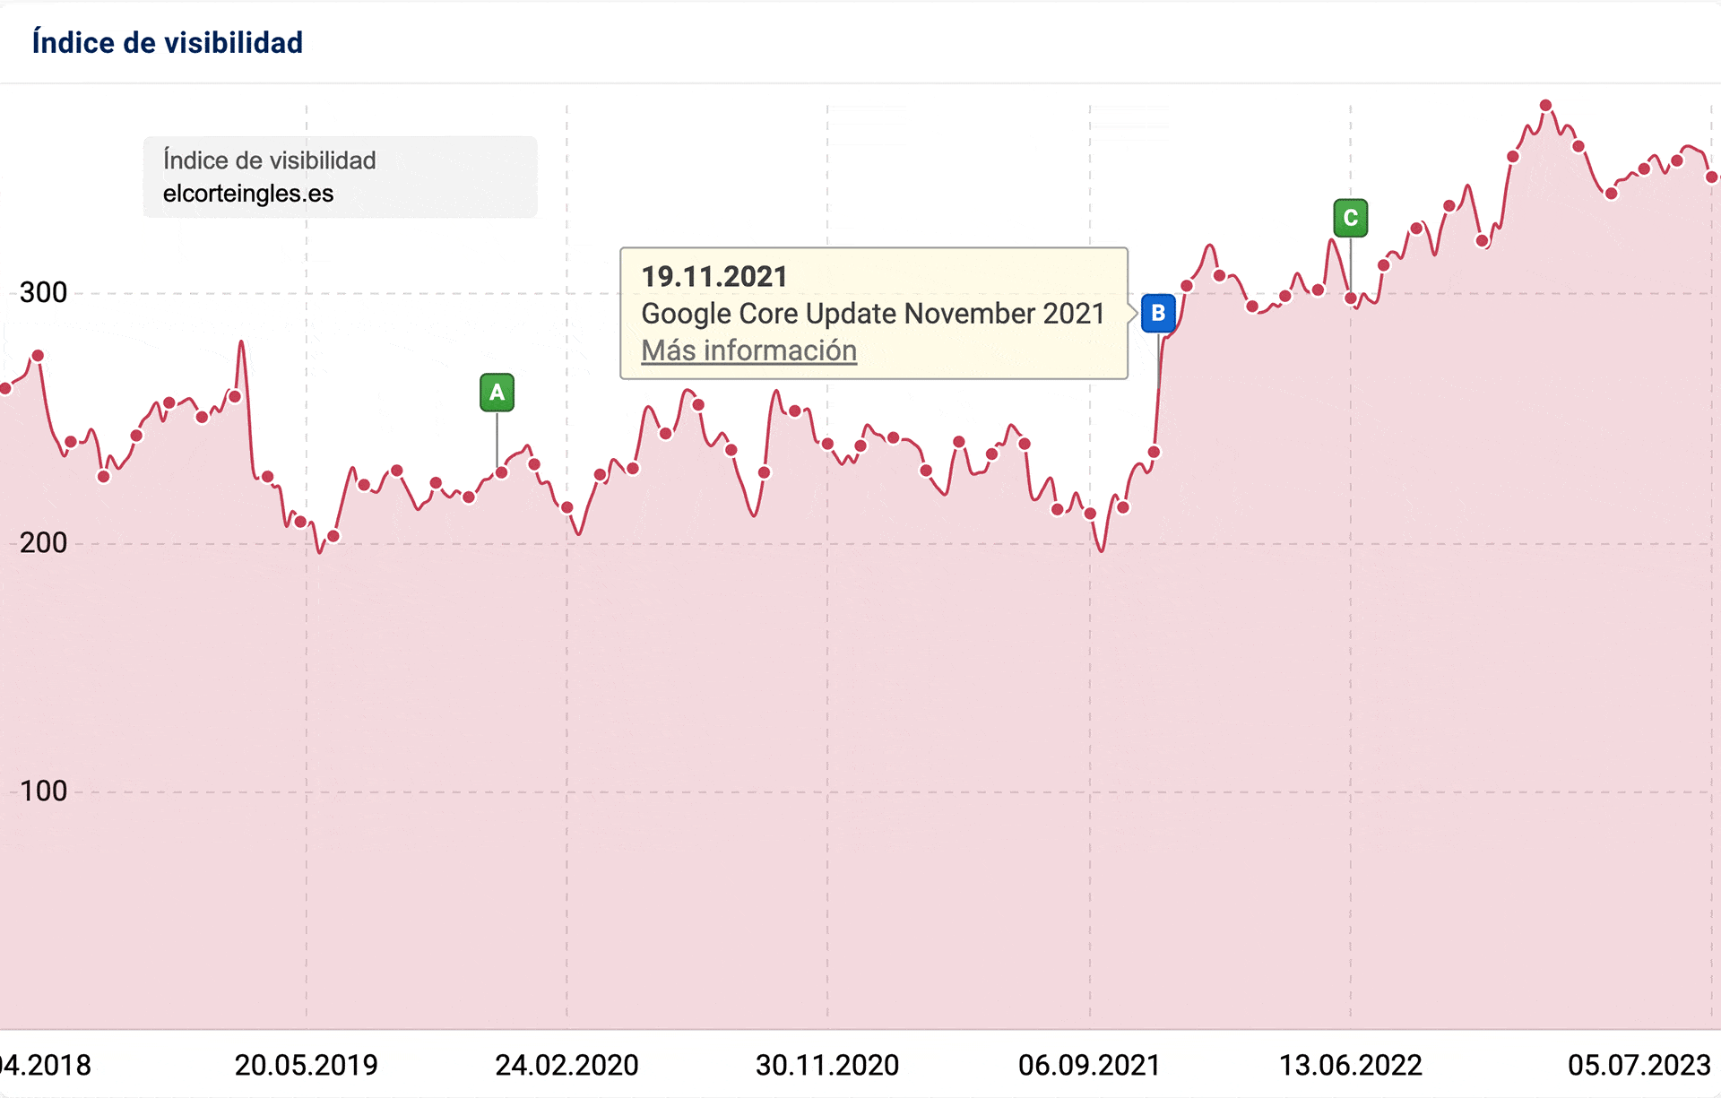Screen dimensions: 1721x1098
Task: Click the 100 y-axis label
Action: coord(43,791)
